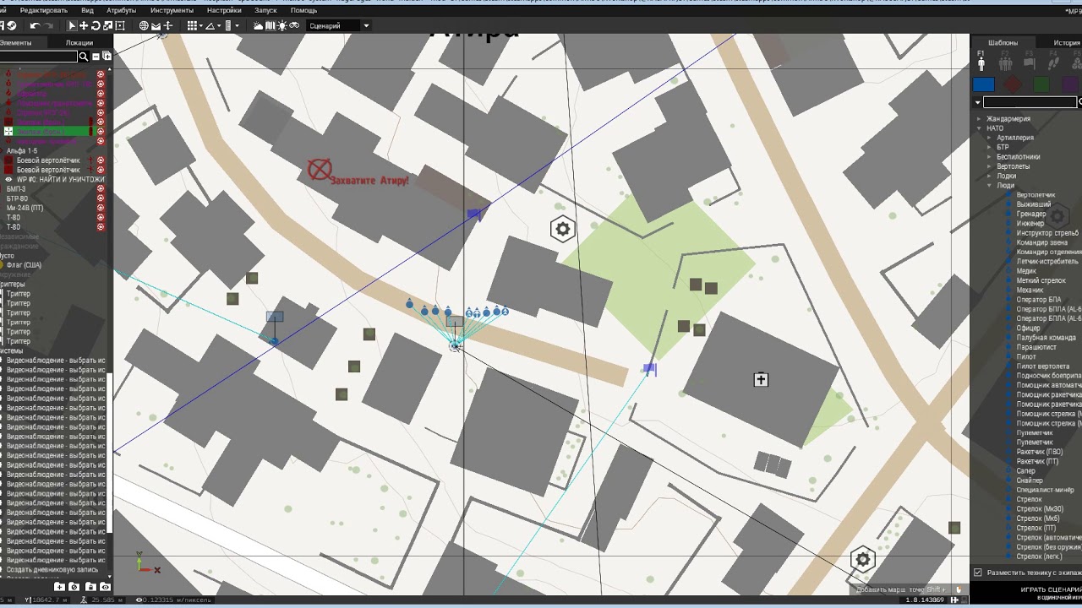Toggle the night vision binoculars icon

293,26
